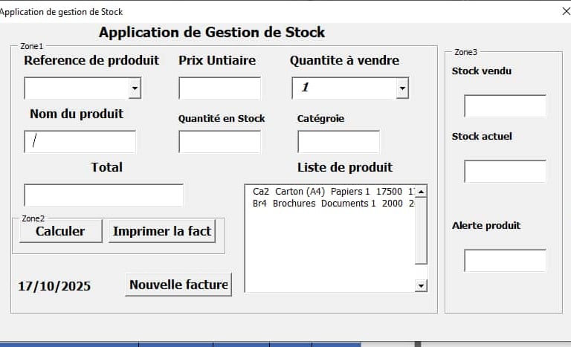
Task: Click the Quantité en Stock field
Action: [x=219, y=141]
